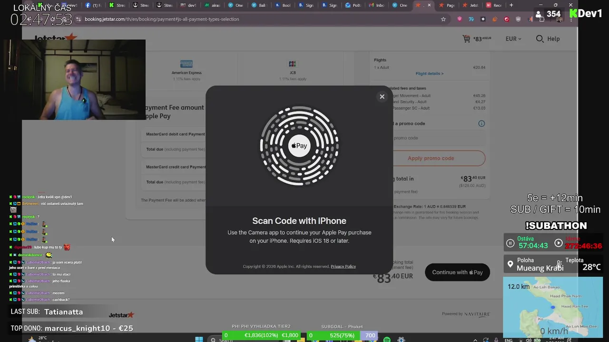Close the active Jetstar tab
This screenshot has height=342, width=609.
pyautogui.click(x=429, y=5)
